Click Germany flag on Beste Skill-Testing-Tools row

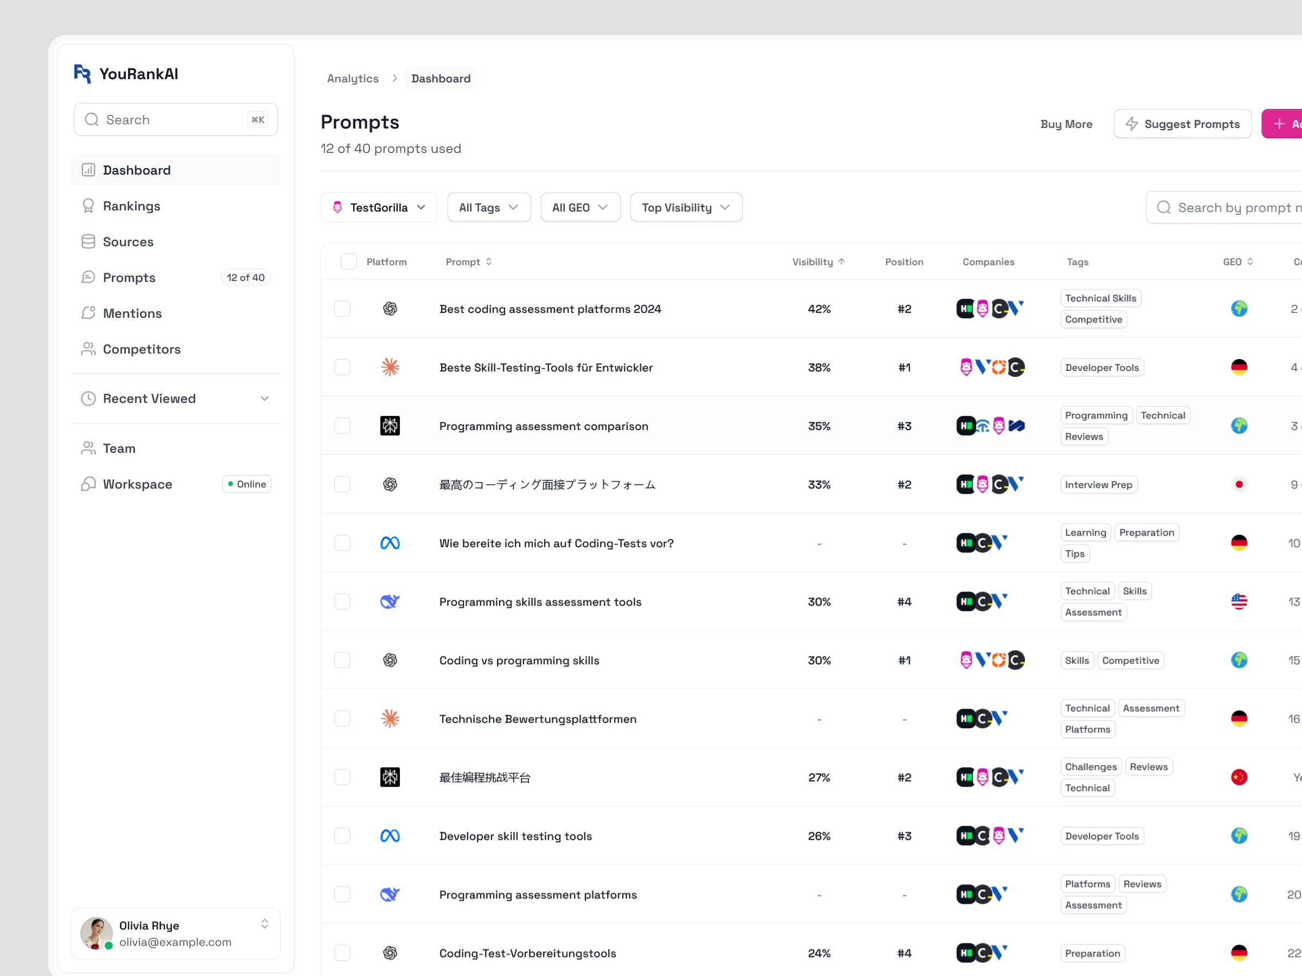coord(1239,367)
